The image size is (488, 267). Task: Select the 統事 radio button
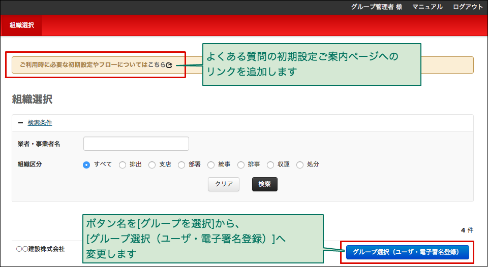[211, 164]
